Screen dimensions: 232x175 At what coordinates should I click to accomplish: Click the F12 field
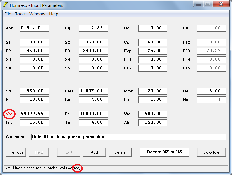coord(212,43)
